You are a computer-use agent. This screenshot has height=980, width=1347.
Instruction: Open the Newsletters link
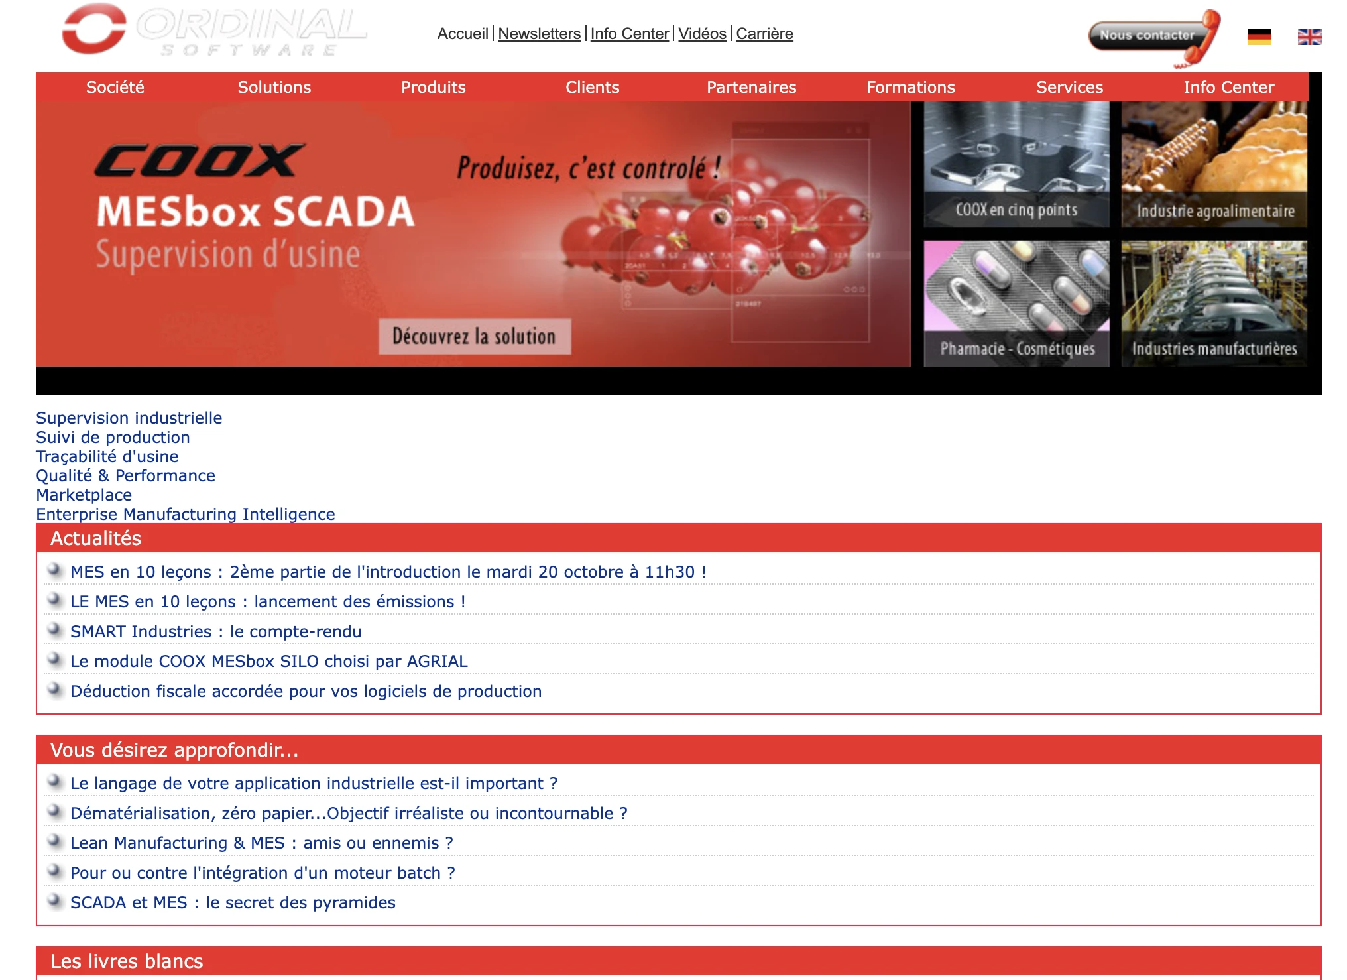pos(540,34)
